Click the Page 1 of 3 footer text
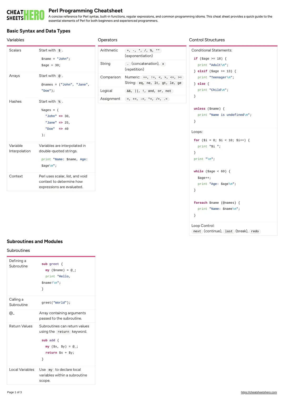The image size is (284, 401). [14, 392]
